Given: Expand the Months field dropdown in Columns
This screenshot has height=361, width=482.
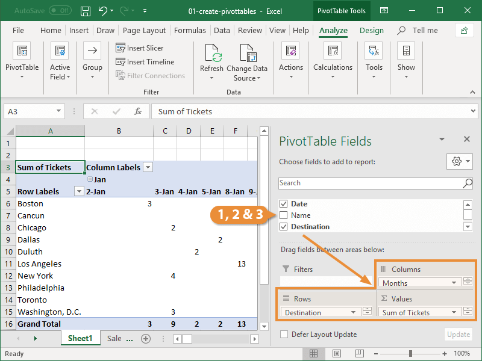Looking at the screenshot, I should 454,283.
